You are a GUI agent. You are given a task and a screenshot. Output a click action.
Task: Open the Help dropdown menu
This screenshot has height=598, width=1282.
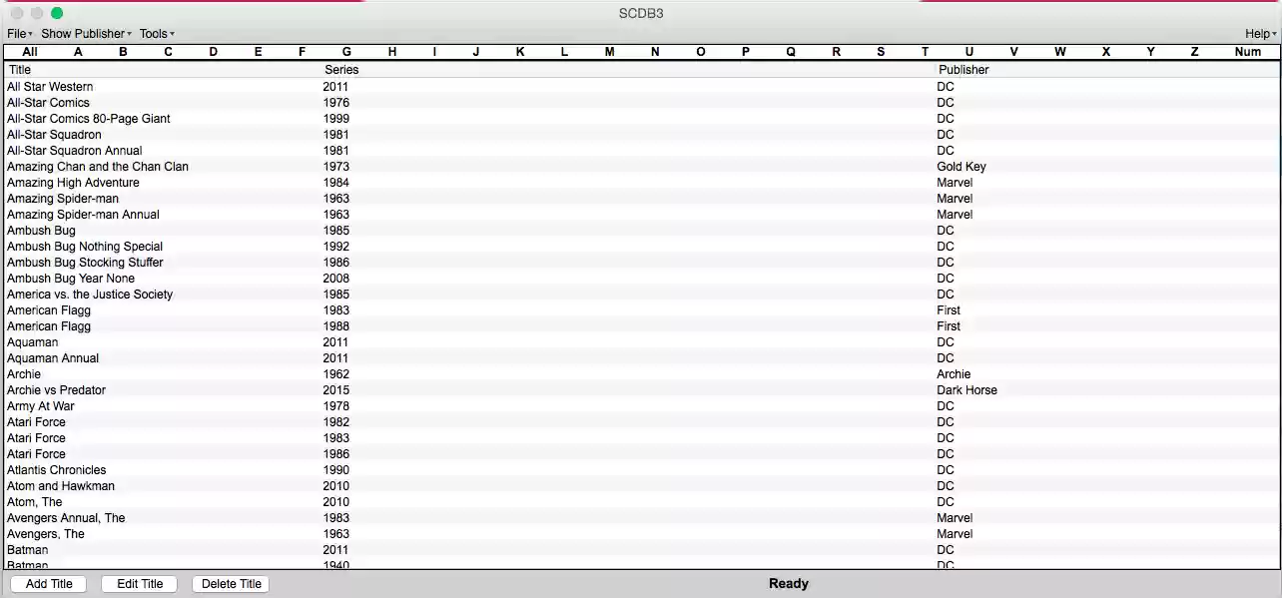[1260, 34]
